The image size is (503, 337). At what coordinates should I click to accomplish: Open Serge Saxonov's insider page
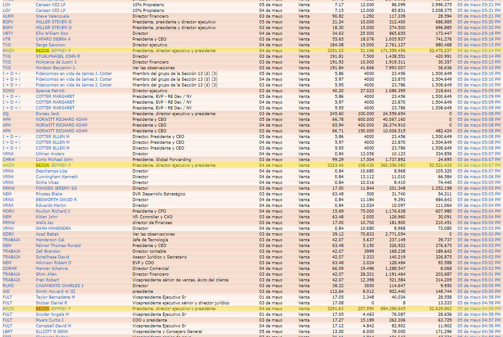pos(50,45)
